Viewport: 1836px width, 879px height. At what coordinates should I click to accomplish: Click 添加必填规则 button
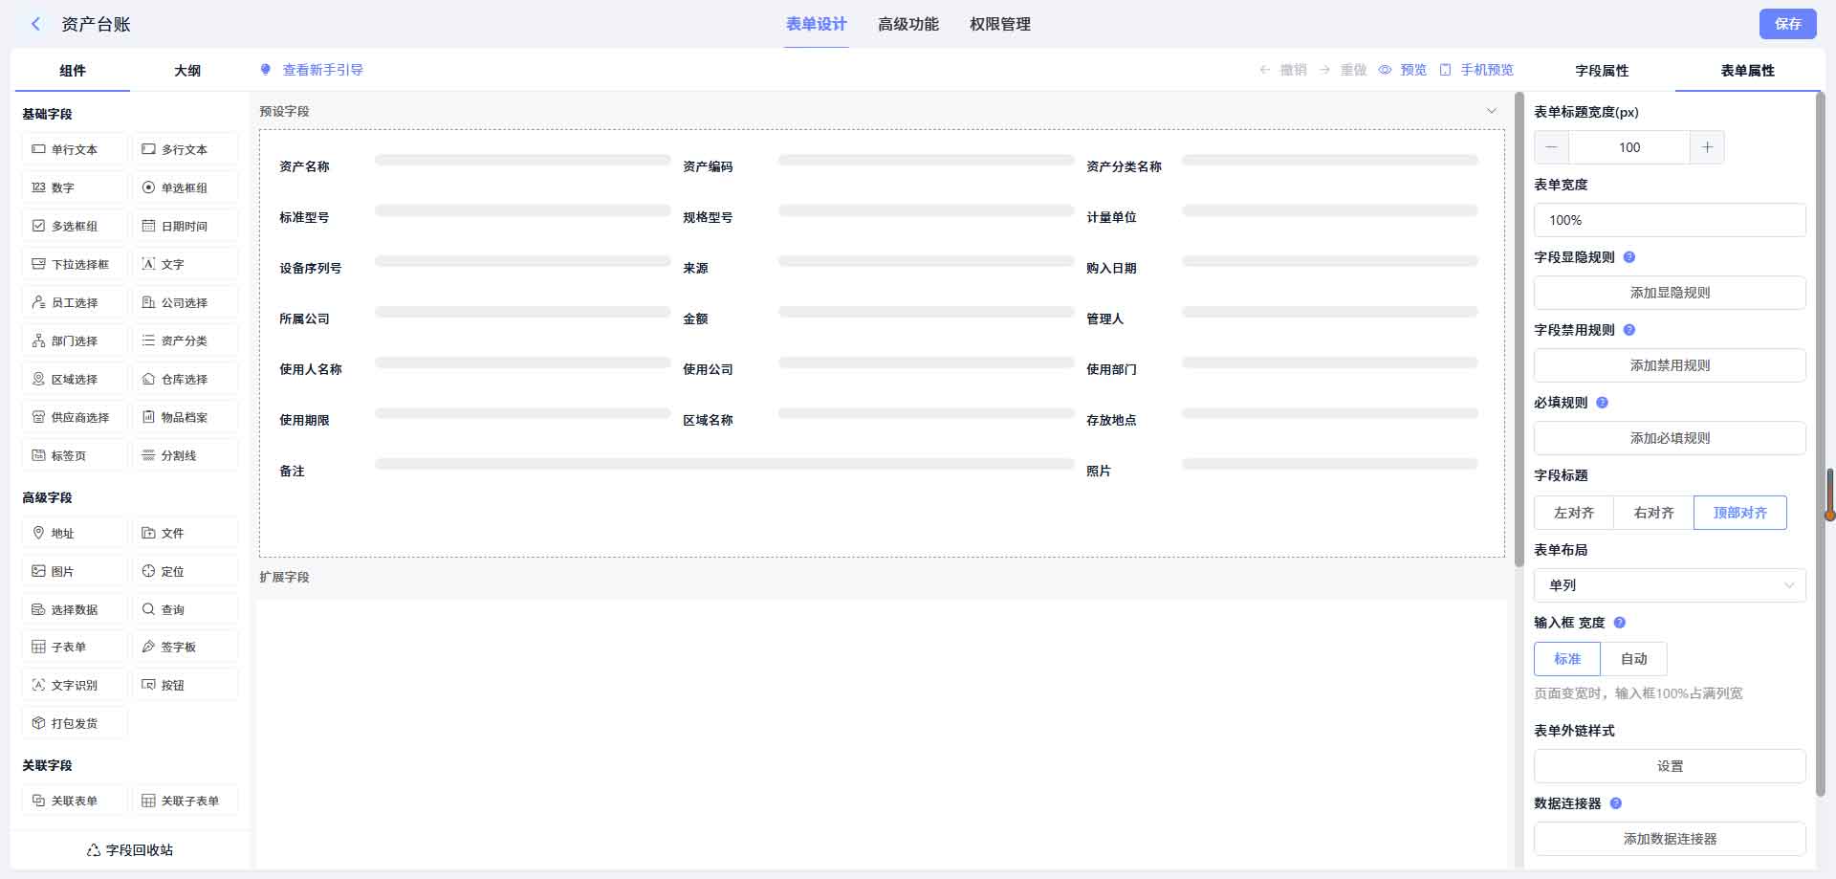(x=1670, y=438)
